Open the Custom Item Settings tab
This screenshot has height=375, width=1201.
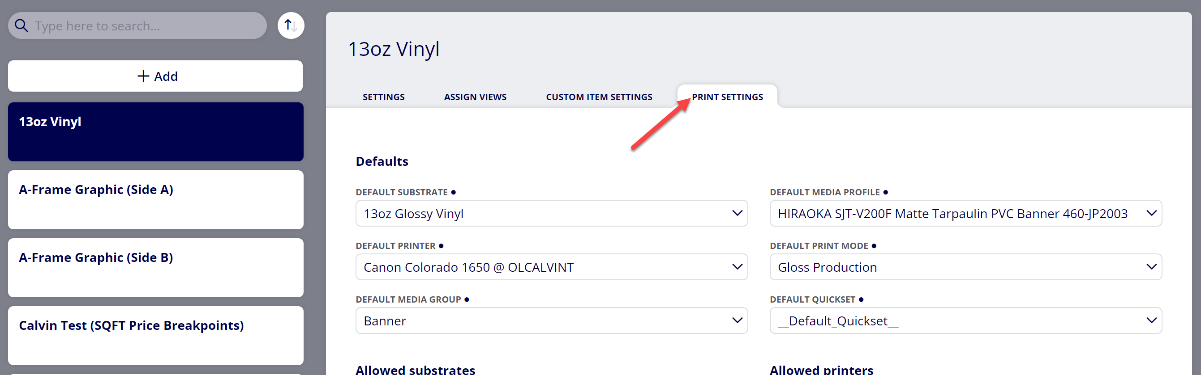pos(599,97)
